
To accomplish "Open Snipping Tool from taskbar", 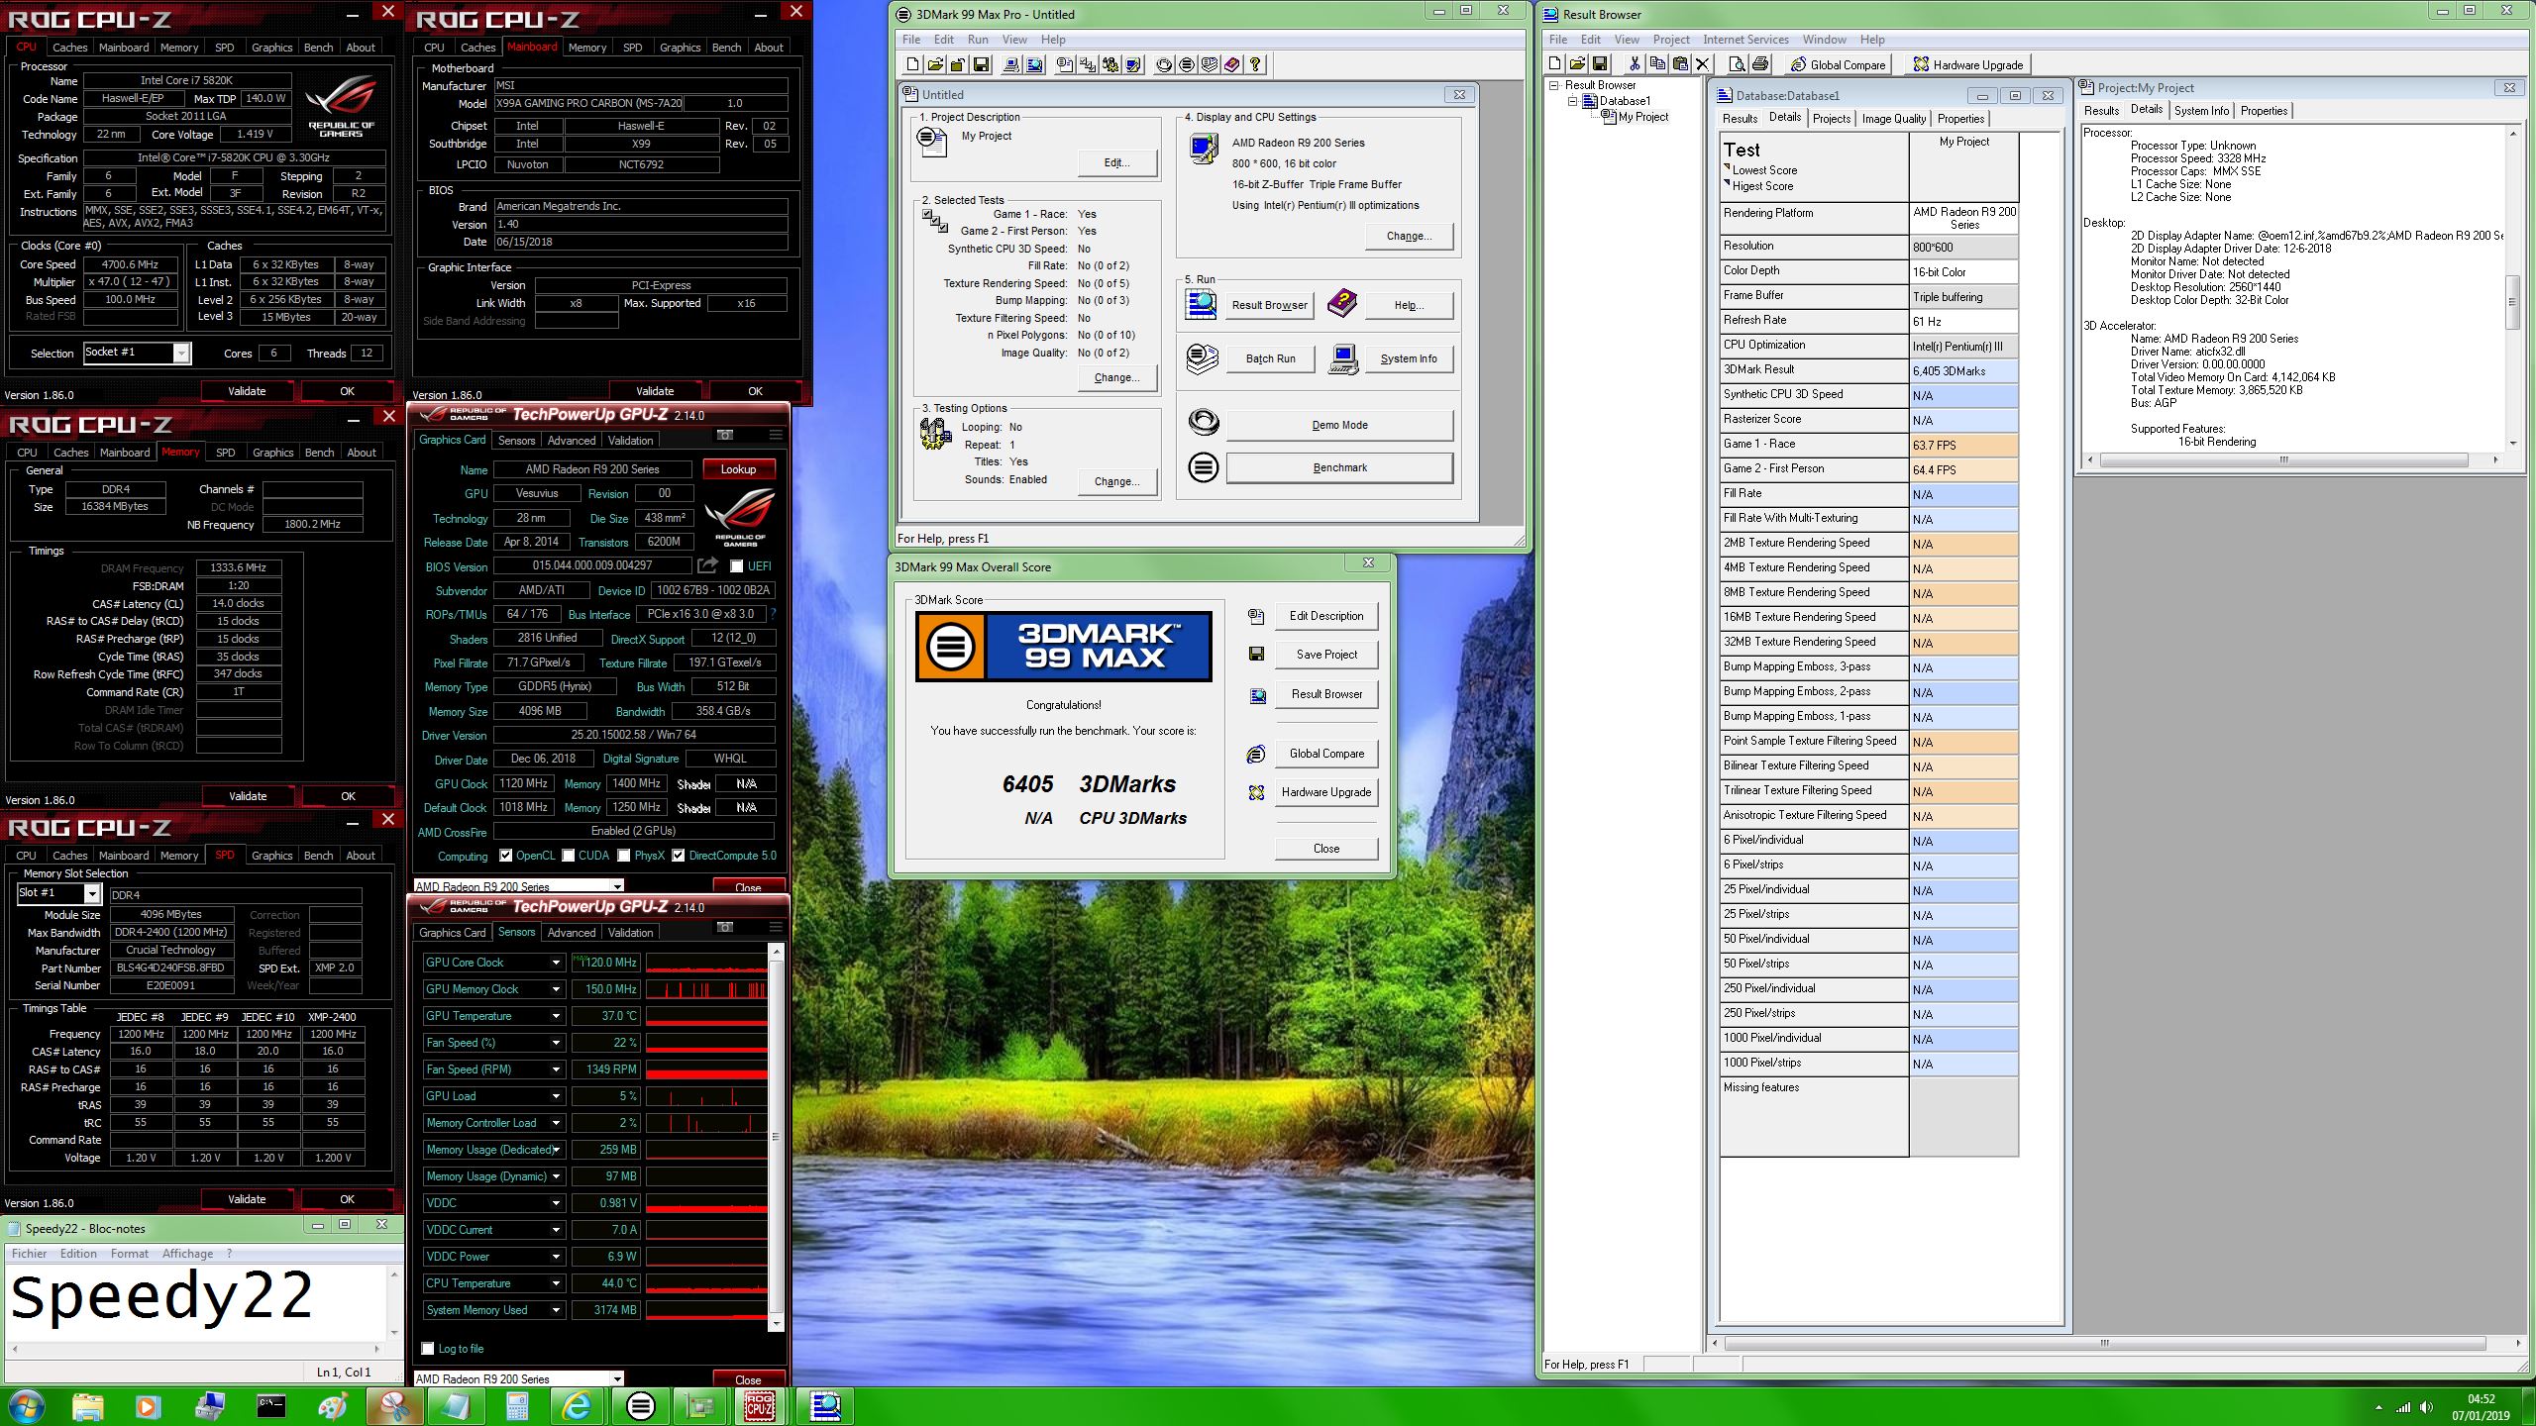I will (394, 1405).
